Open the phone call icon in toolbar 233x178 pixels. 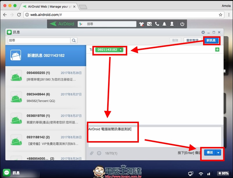157,24
